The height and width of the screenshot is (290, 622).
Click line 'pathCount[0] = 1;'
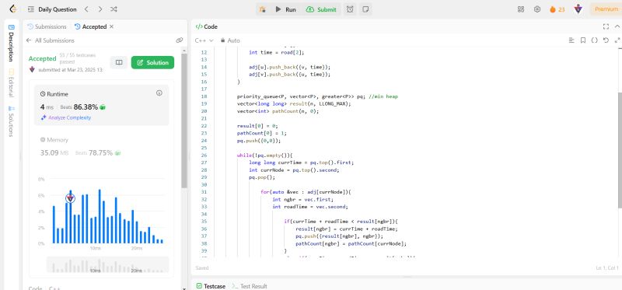coord(261,133)
